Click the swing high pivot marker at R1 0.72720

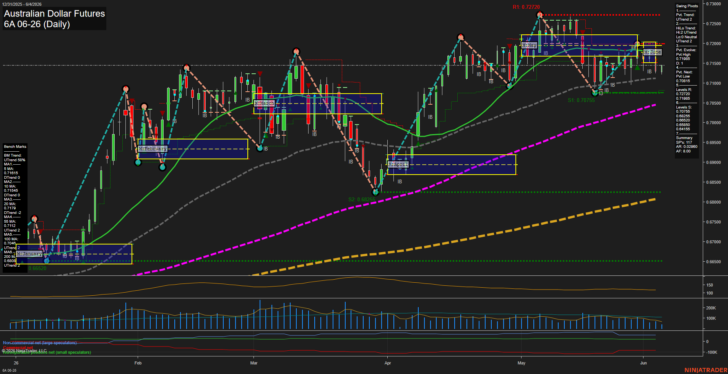pos(539,15)
